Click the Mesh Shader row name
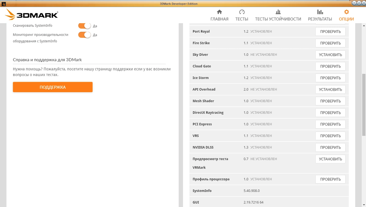366x207 pixels. (203, 101)
